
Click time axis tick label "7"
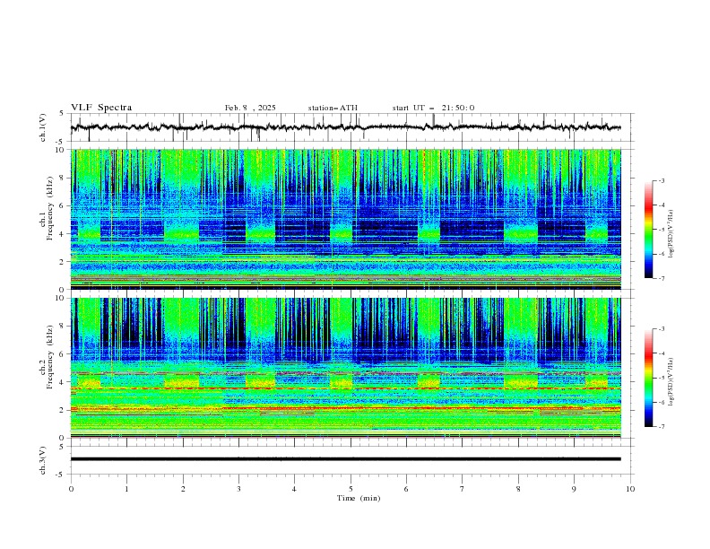tap(463, 489)
